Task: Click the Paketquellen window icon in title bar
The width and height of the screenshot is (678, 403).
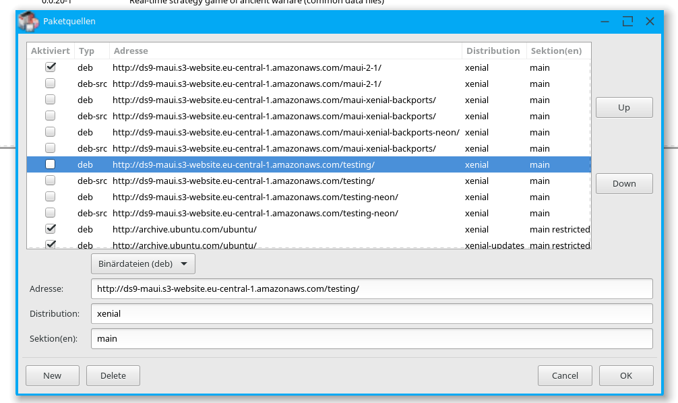Action: 29,21
